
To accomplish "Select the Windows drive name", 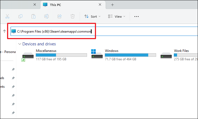I will [x=112, y=51].
